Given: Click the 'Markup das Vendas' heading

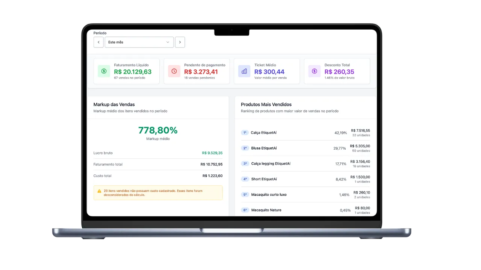Looking at the screenshot, I should [x=114, y=105].
